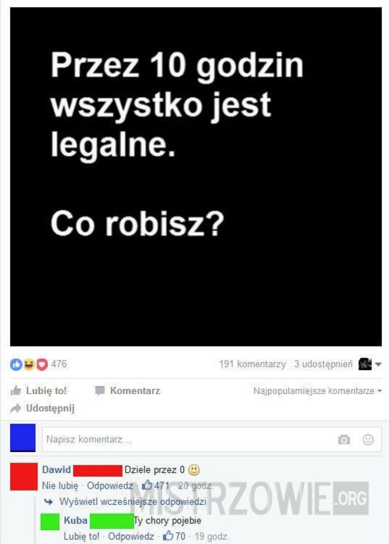This screenshot has width=389, height=544.
Task: Toggle Nie lubię on Dawid's comment
Action: click(60, 485)
